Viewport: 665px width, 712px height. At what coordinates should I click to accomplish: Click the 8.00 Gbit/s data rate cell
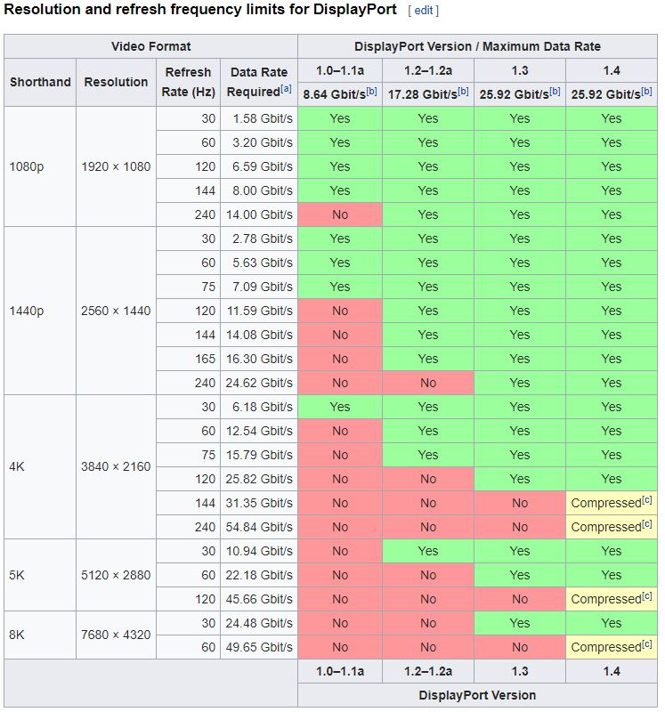[259, 190]
